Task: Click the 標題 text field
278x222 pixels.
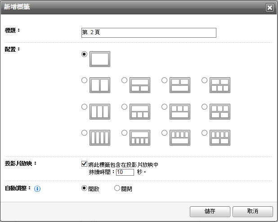Action: [x=148, y=33]
